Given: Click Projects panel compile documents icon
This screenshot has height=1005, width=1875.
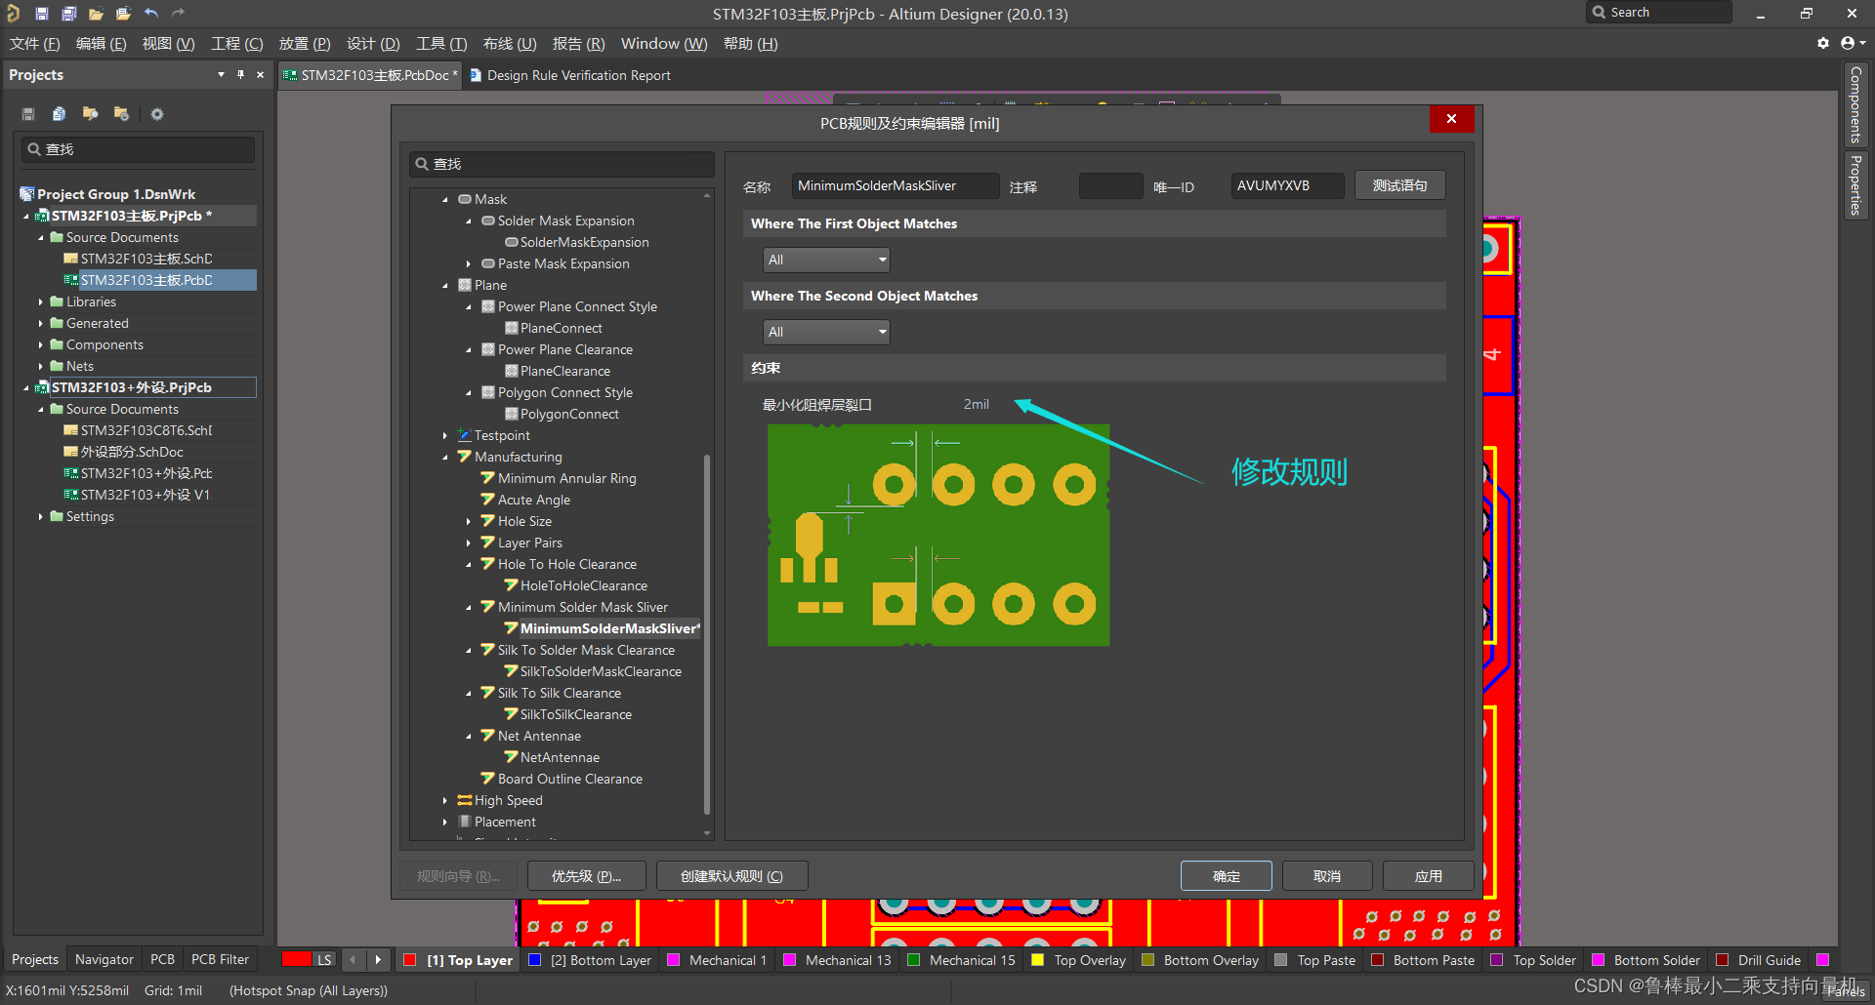Looking at the screenshot, I should tap(59, 114).
